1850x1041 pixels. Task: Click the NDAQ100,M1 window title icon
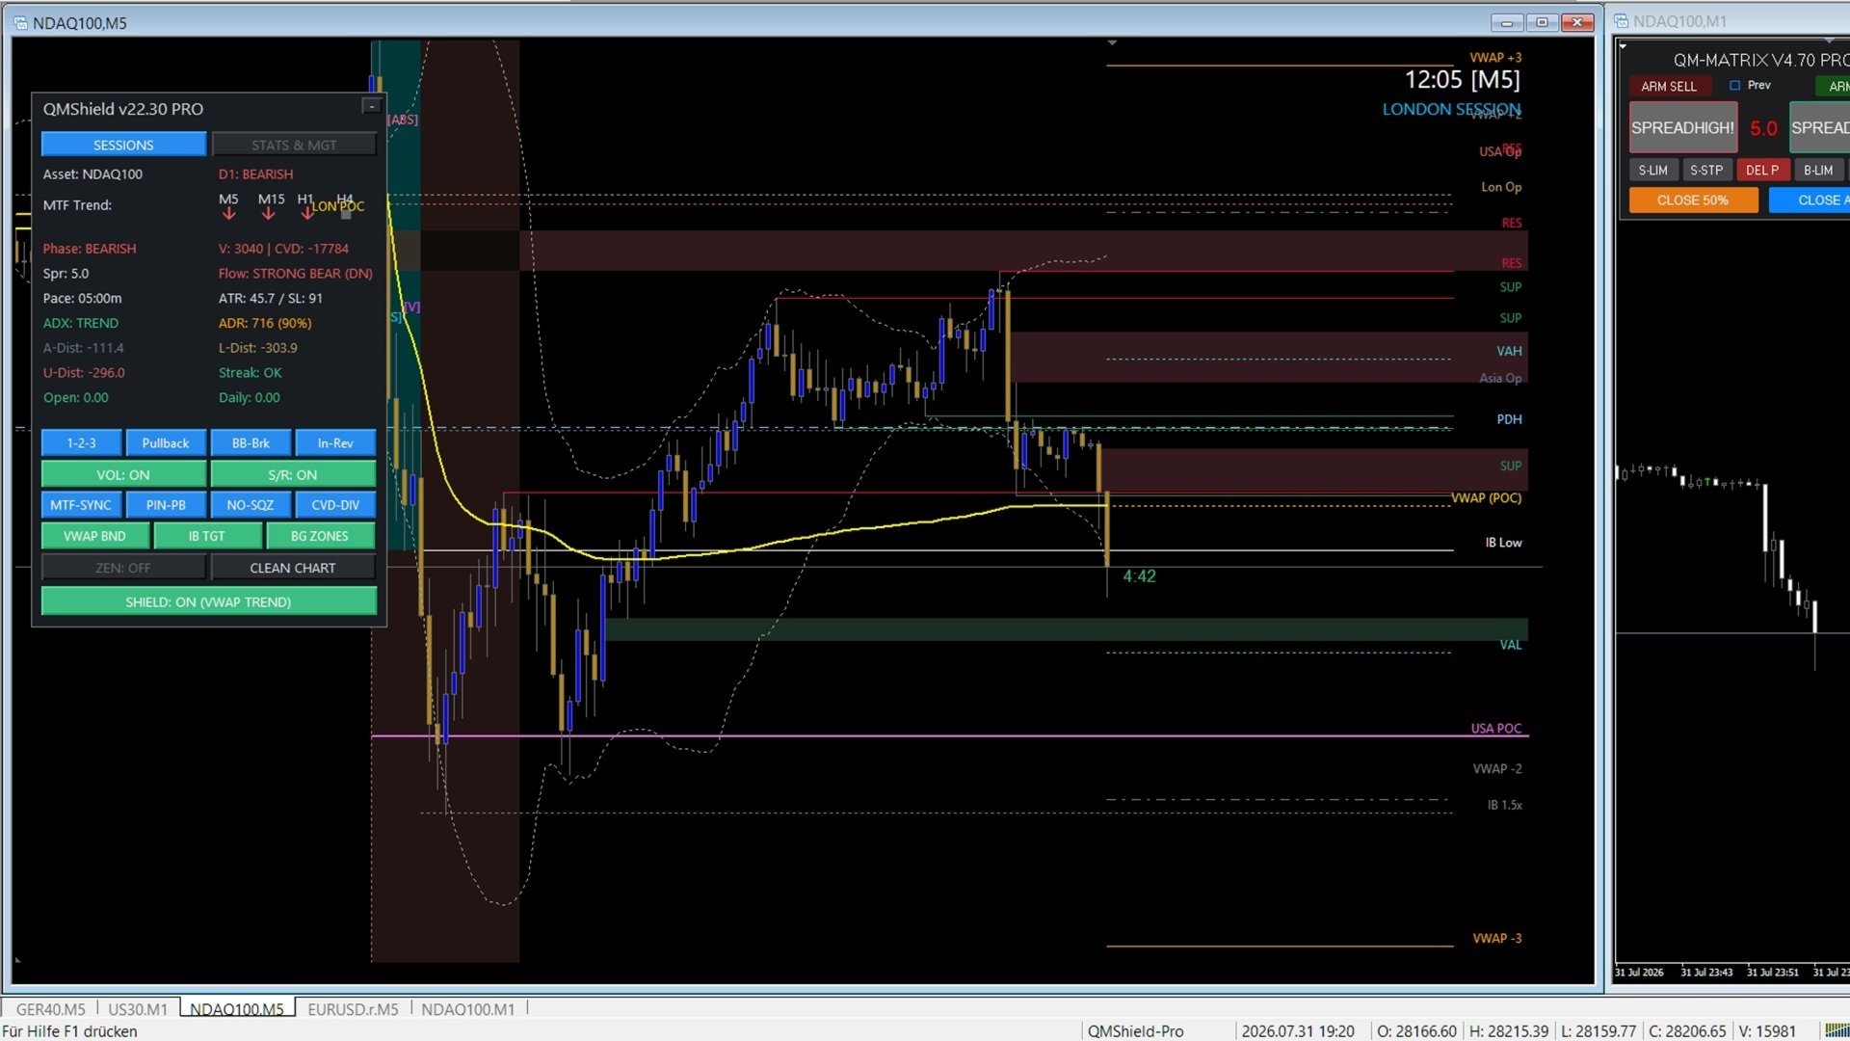click(1622, 21)
